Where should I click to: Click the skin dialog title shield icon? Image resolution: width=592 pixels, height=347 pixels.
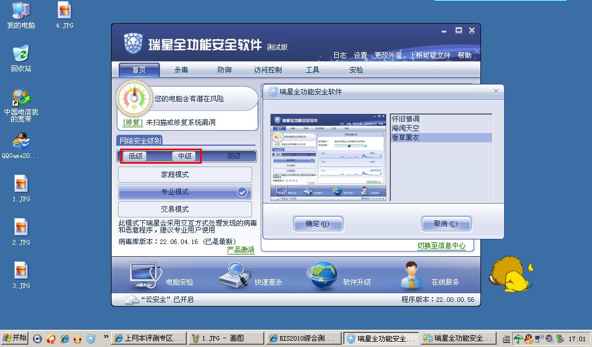click(x=273, y=92)
